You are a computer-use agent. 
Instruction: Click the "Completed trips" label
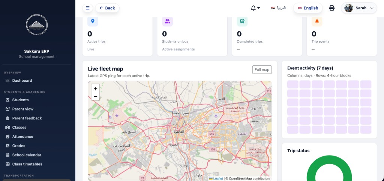tap(249, 42)
